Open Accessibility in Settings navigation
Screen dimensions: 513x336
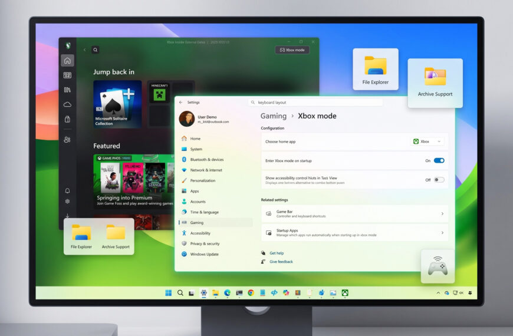click(216, 233)
